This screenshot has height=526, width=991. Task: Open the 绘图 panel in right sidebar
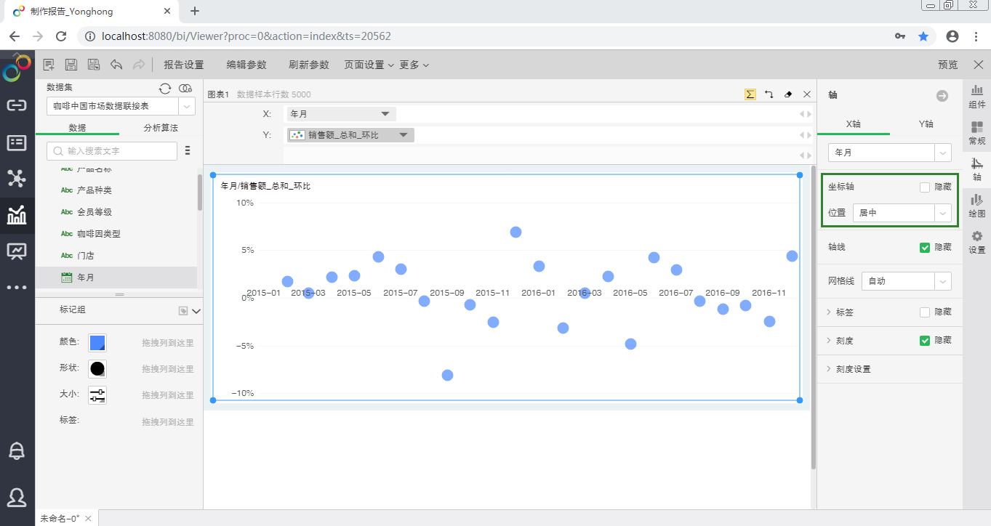point(976,206)
